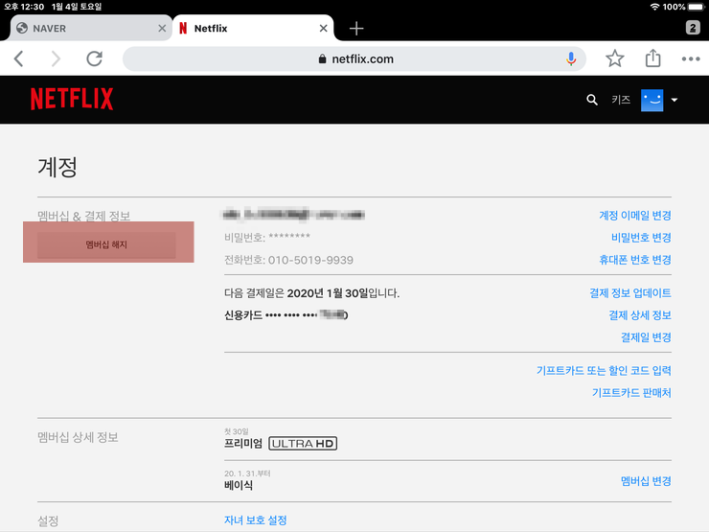This screenshot has height=532, width=709.
Task: Open the 키즈 section
Action: pyautogui.click(x=621, y=100)
